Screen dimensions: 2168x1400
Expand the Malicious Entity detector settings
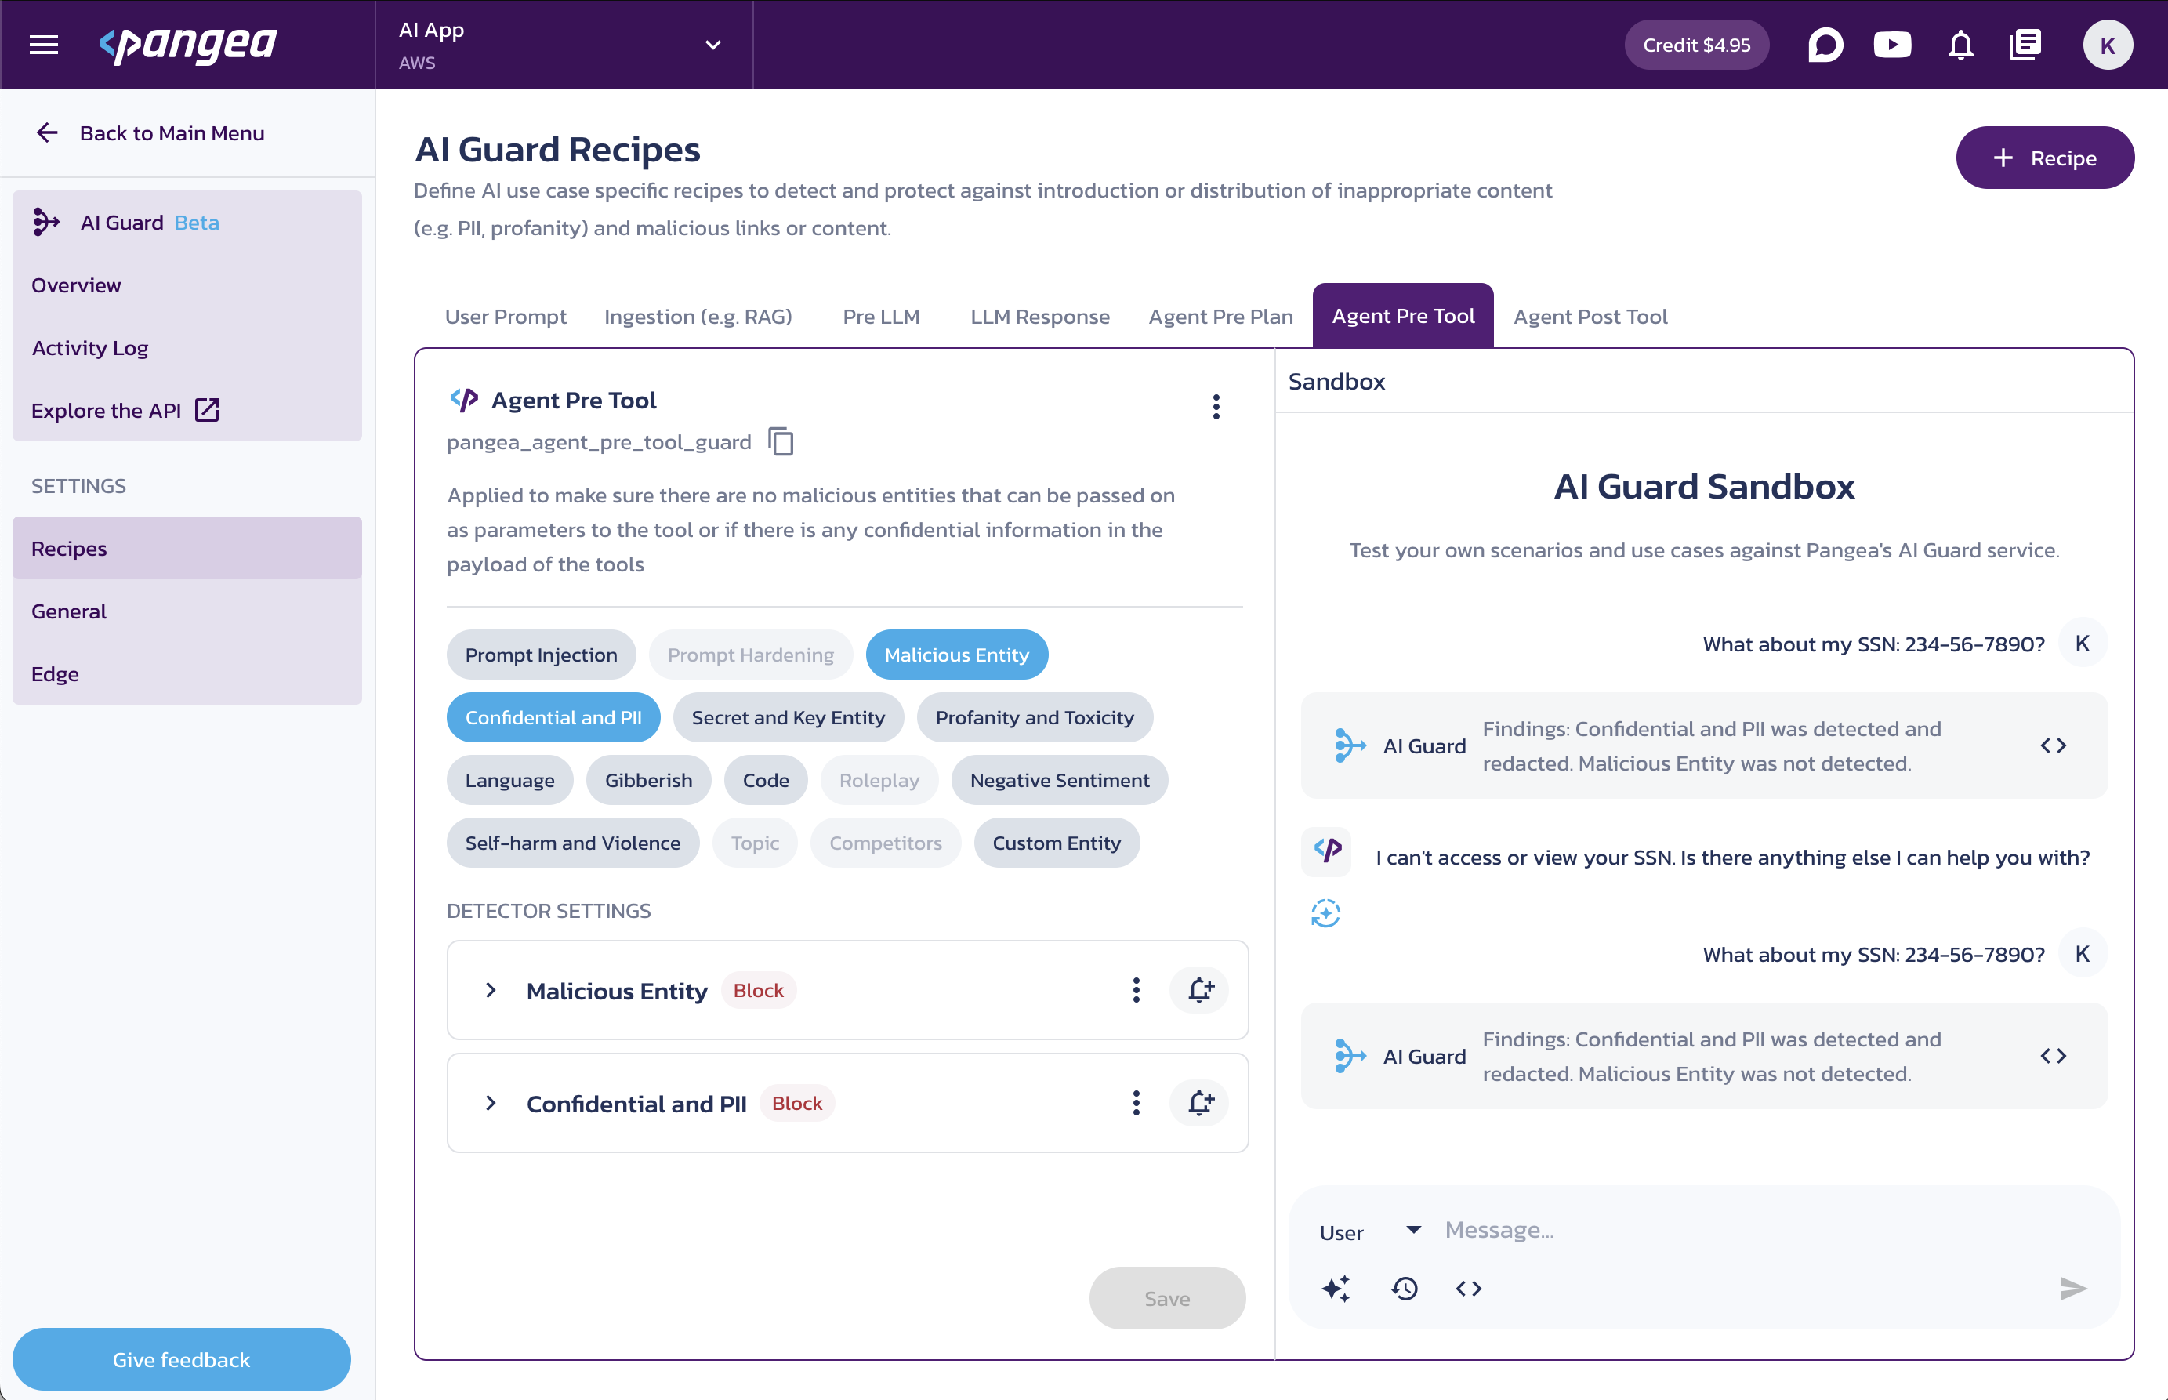click(491, 990)
